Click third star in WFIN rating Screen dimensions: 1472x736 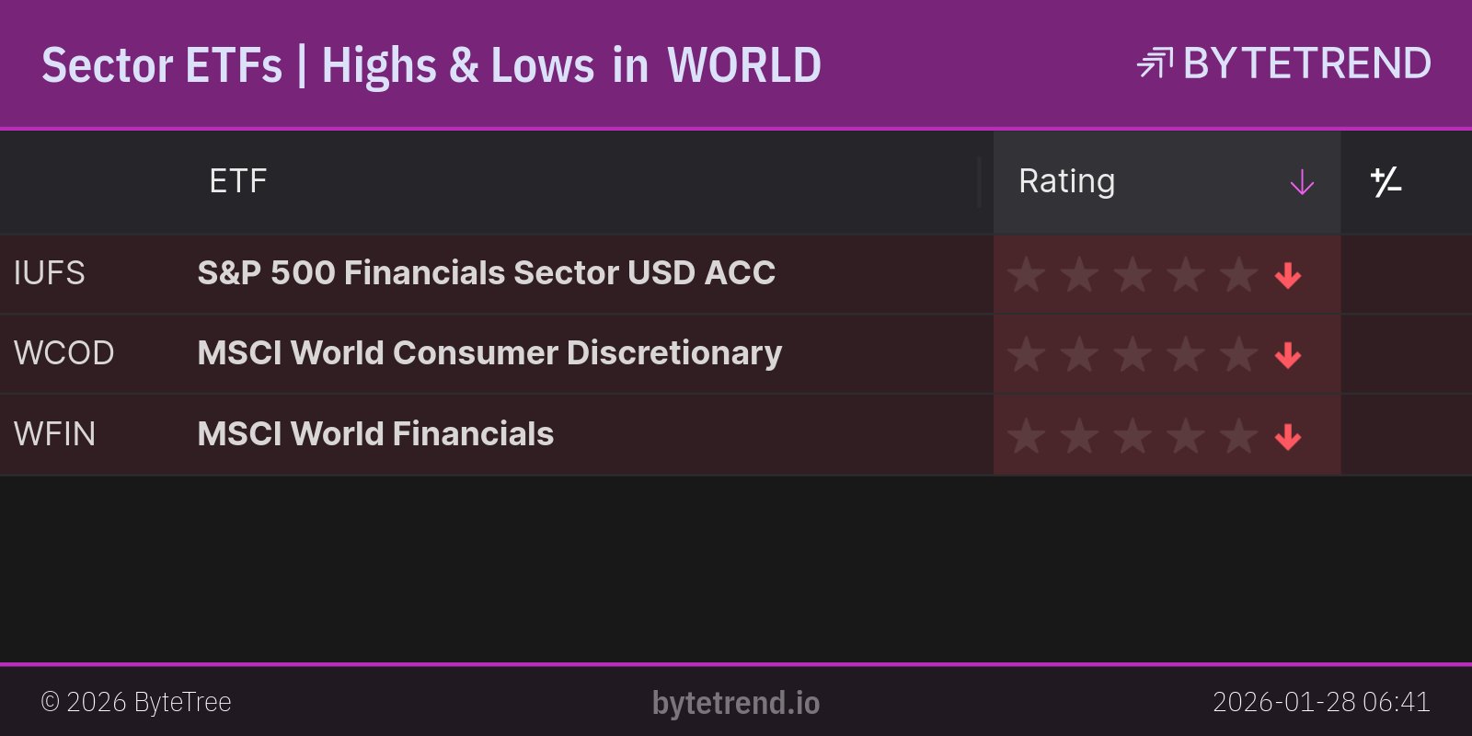1133,435
